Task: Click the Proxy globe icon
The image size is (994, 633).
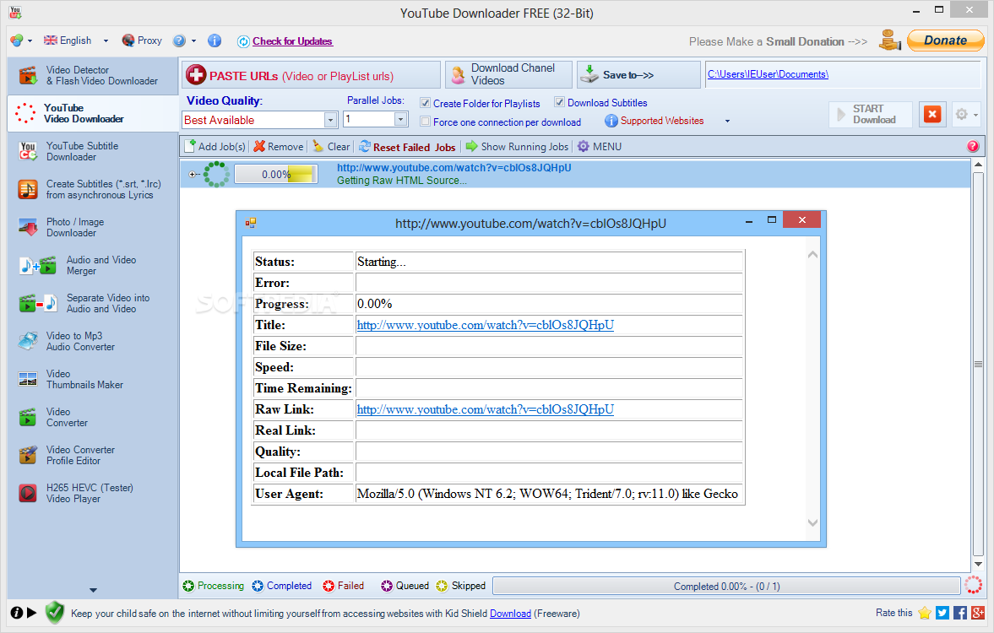Action: [x=128, y=41]
